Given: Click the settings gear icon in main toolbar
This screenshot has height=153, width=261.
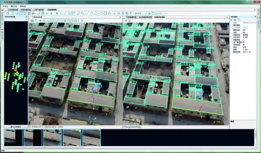Looking at the screenshot, I should click(43, 13).
